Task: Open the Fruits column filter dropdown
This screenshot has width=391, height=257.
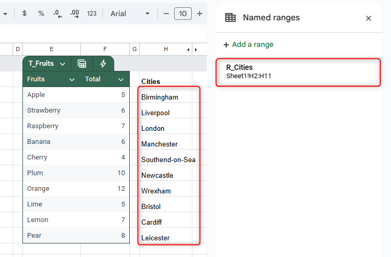Action: pyautogui.click(x=72, y=80)
